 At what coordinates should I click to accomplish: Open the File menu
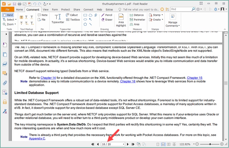[7, 9]
